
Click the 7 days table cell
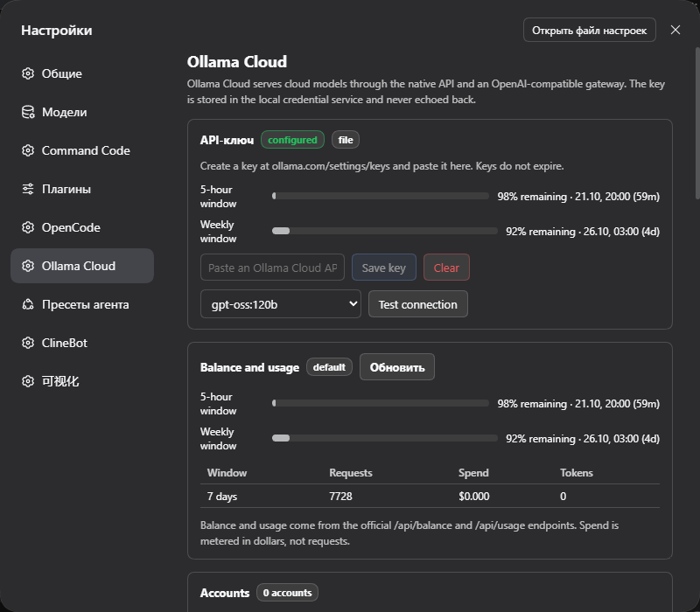click(222, 497)
